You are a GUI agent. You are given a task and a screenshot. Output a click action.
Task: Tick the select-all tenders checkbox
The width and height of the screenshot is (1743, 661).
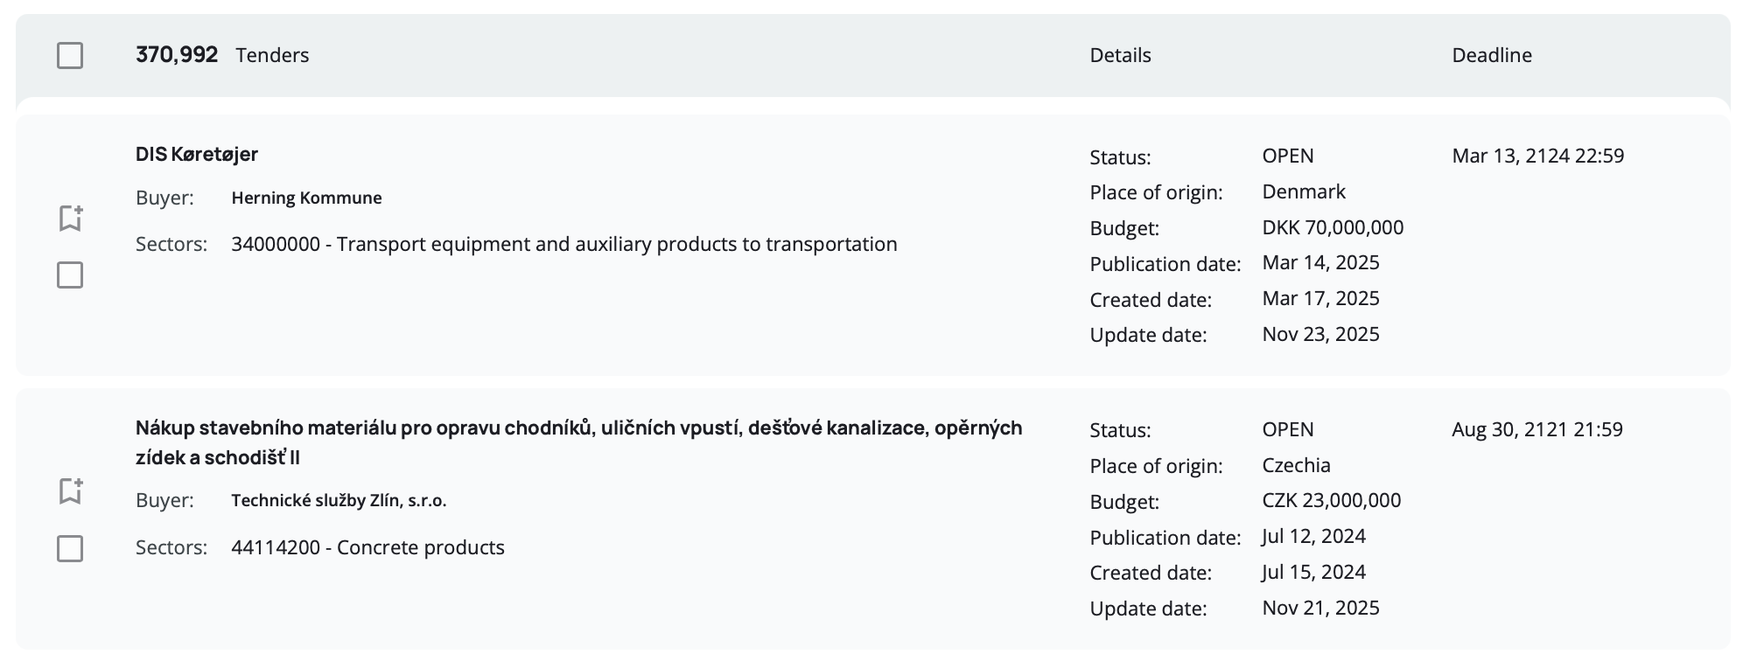point(70,56)
